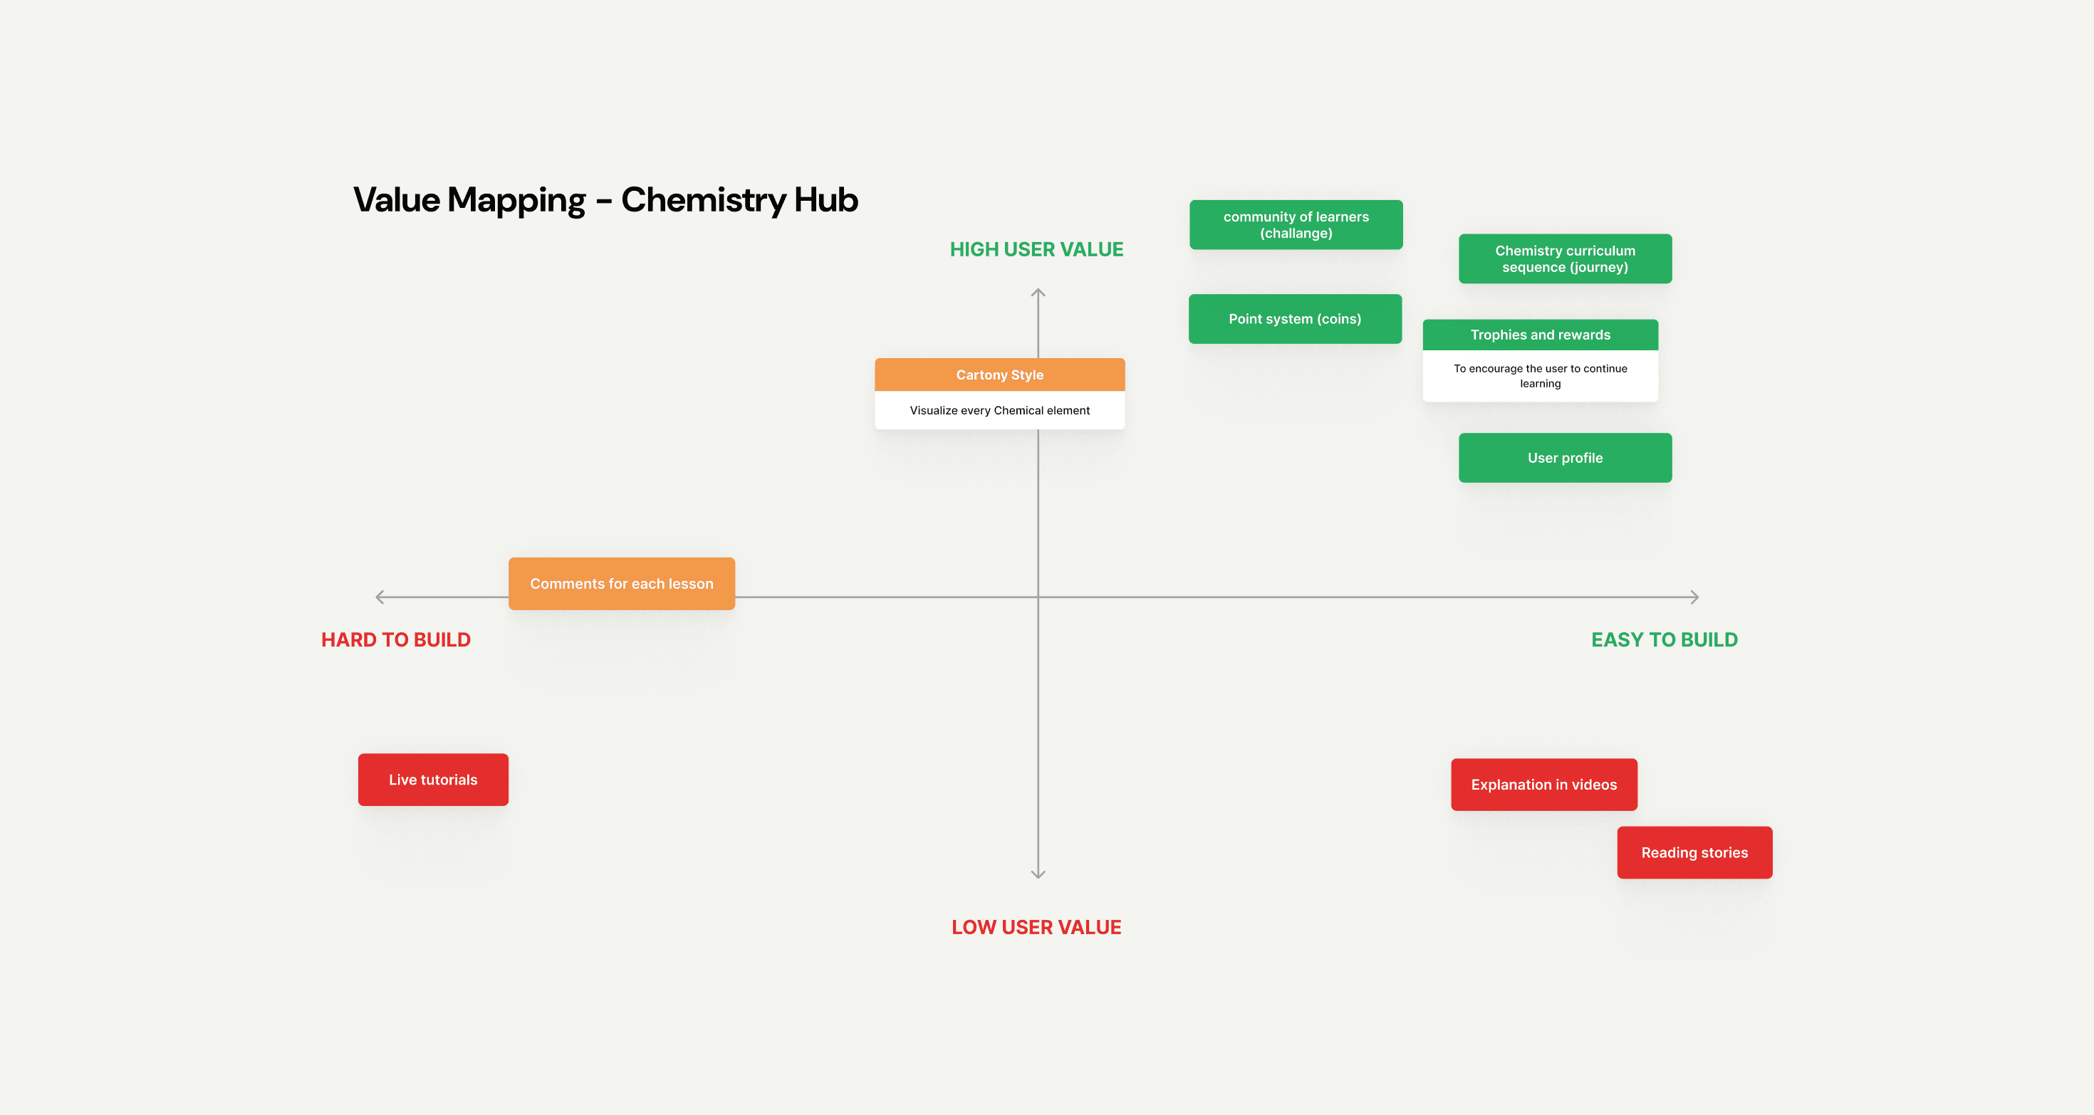Click the red 'Live tutorials' card
2094x1115 pixels.
pyautogui.click(x=432, y=780)
